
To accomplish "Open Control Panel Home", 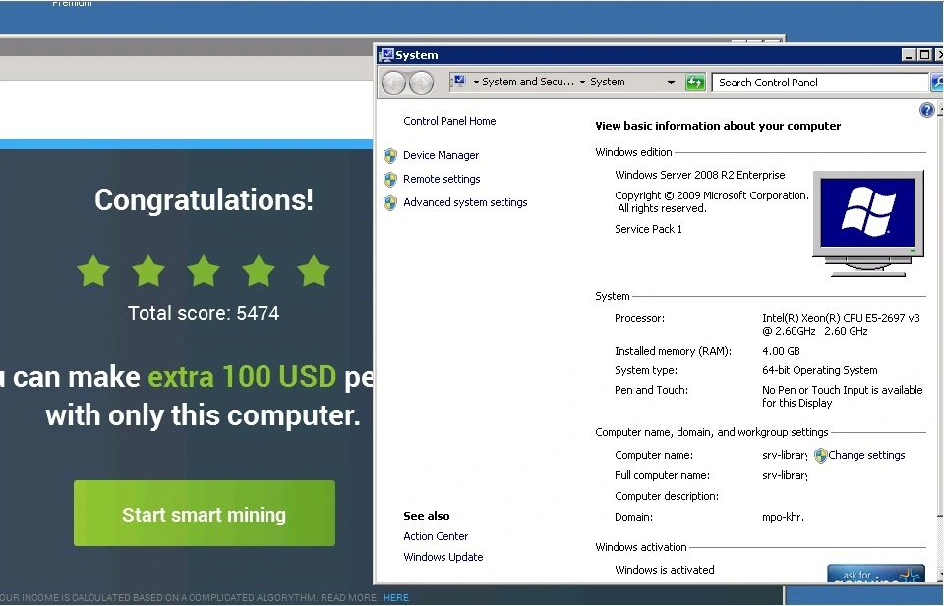I will [x=449, y=121].
